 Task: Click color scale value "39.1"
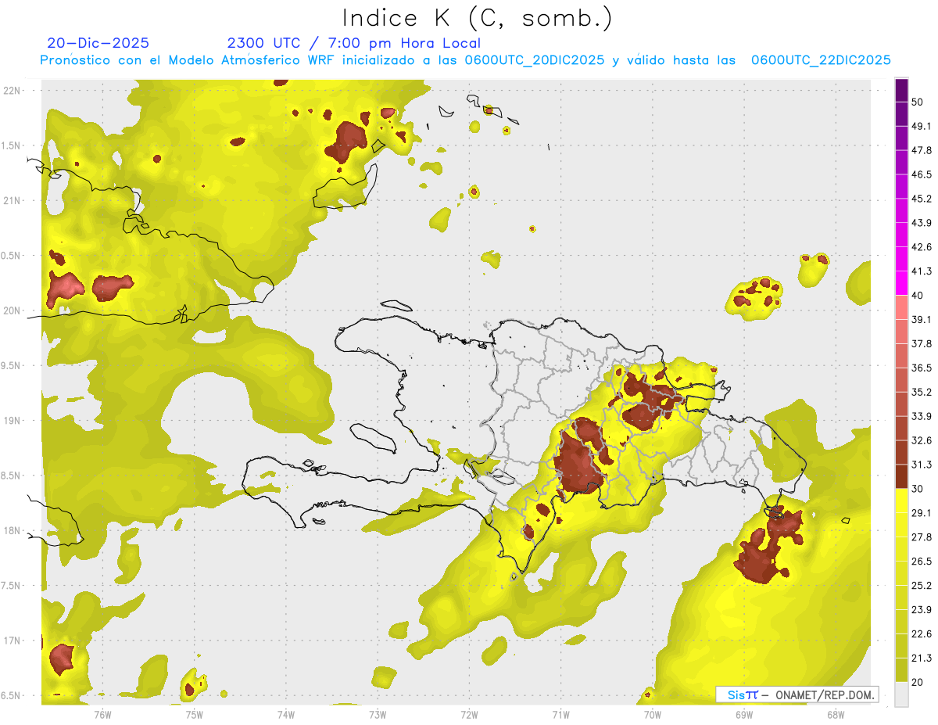(922, 319)
